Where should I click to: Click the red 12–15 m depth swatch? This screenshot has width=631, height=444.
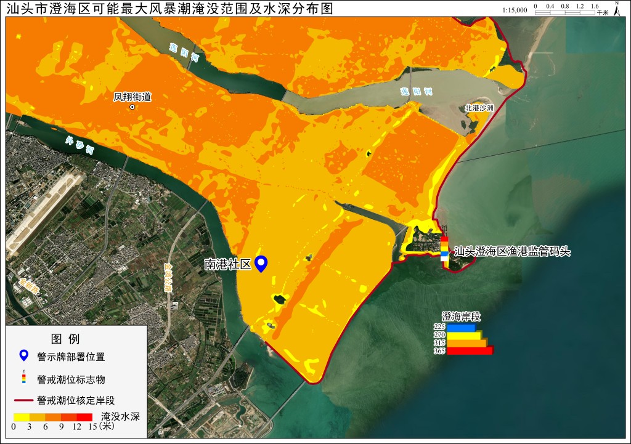coord(84,417)
